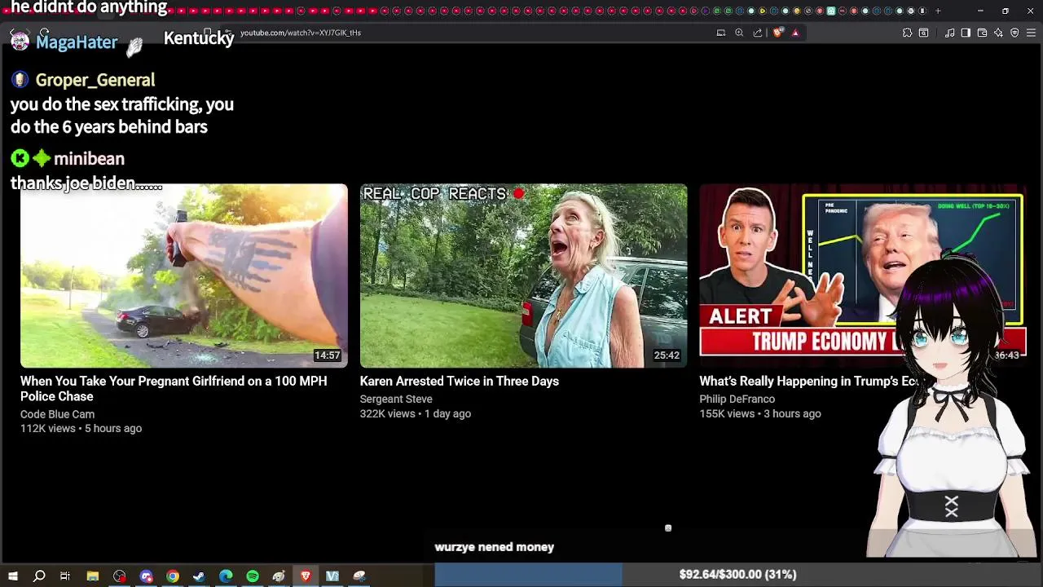1043x587 pixels.
Task: Open the Code Blue Cam channel link
Action: (57, 414)
